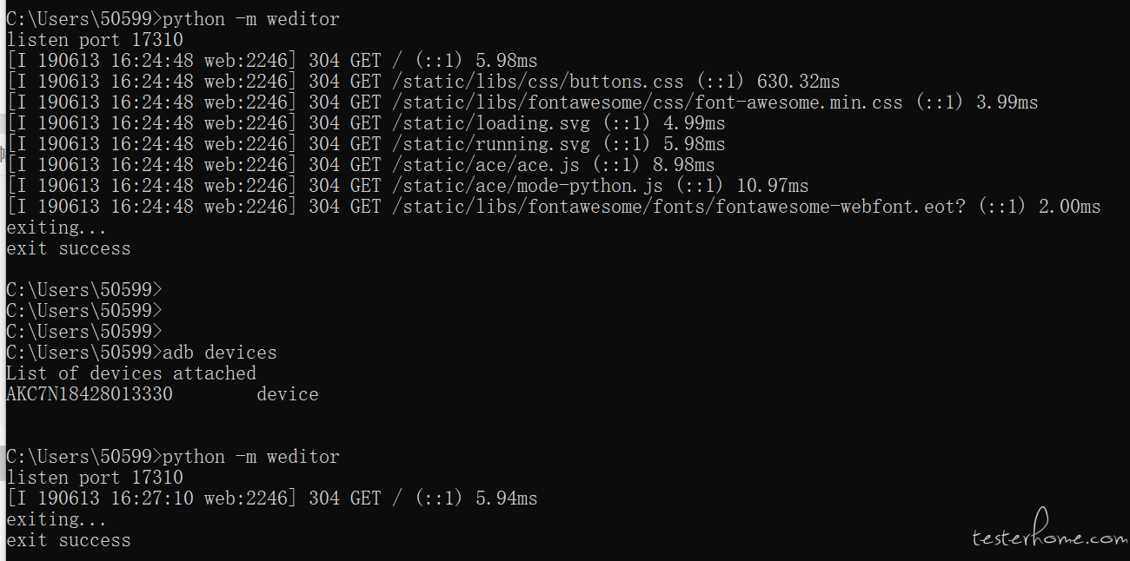
Task: Click the testerhome.com watermark
Action: (1050, 538)
